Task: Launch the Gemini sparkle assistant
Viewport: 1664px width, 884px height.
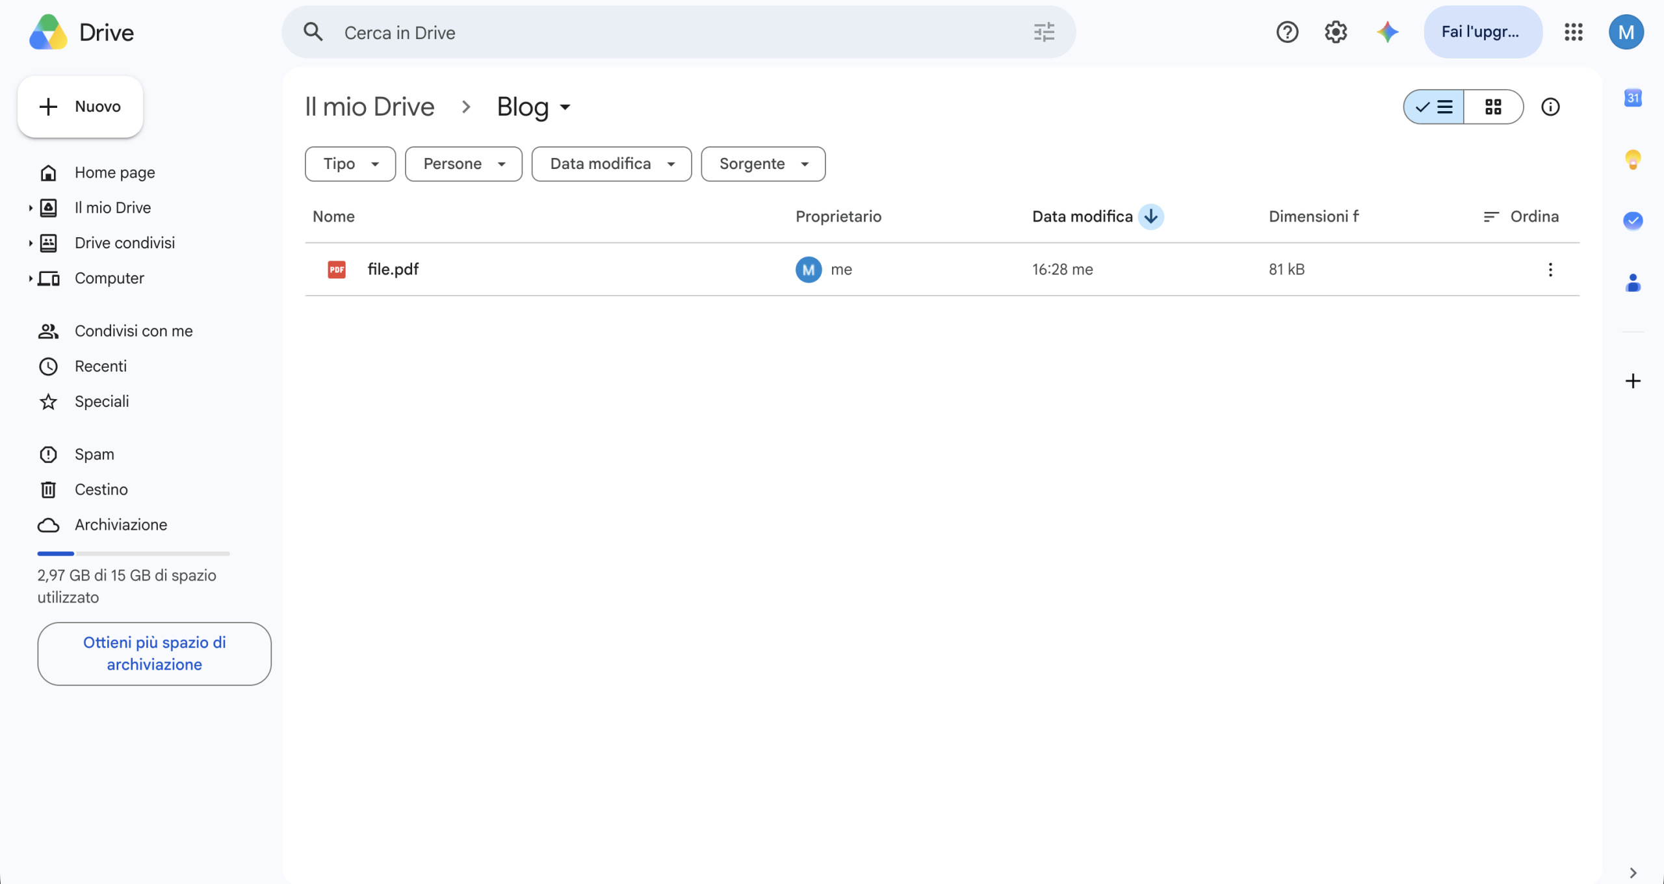Action: click(1387, 32)
